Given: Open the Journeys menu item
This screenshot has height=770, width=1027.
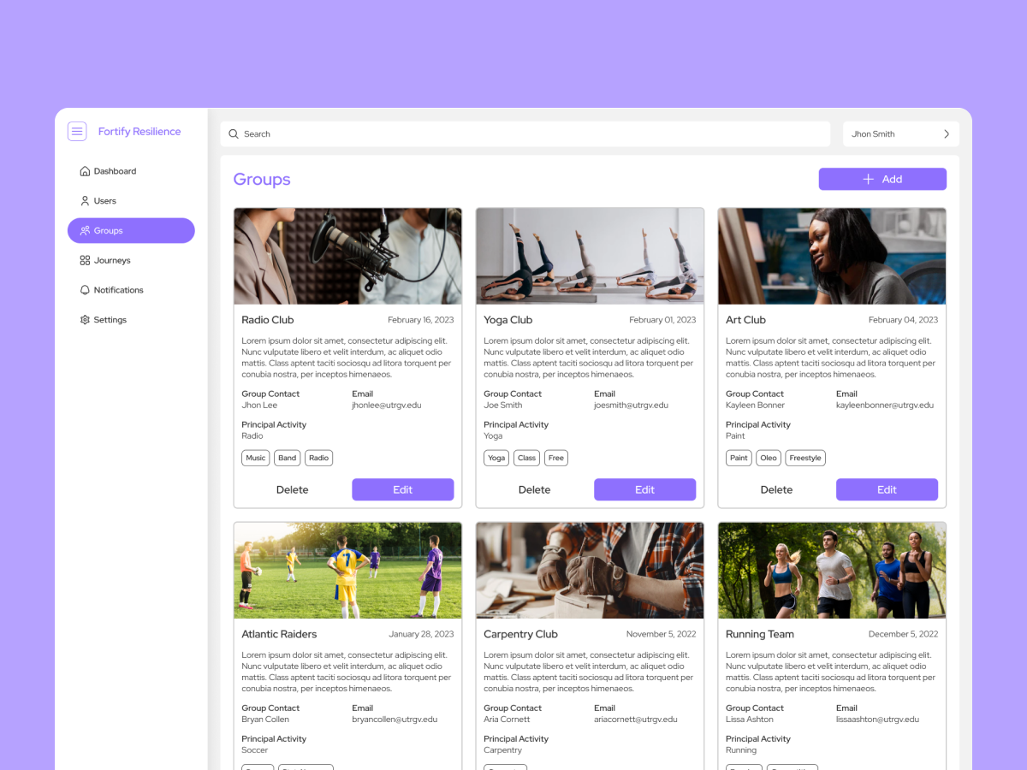Looking at the screenshot, I should pyautogui.click(x=131, y=260).
